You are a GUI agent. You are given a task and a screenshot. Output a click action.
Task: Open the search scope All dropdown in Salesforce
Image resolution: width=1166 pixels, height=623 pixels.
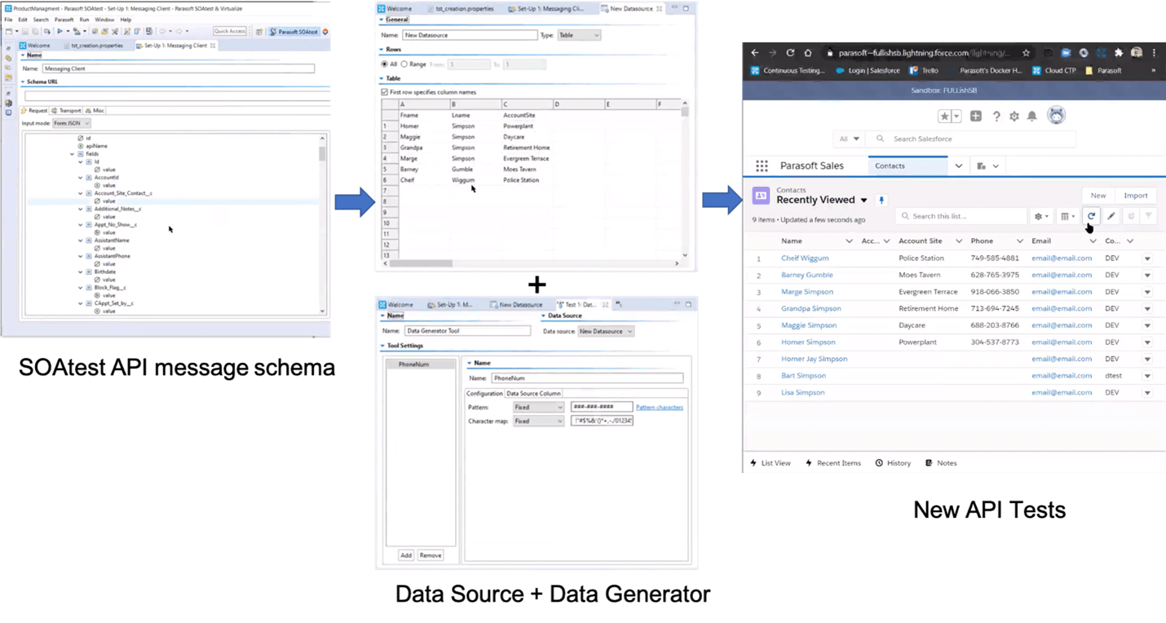[849, 139]
